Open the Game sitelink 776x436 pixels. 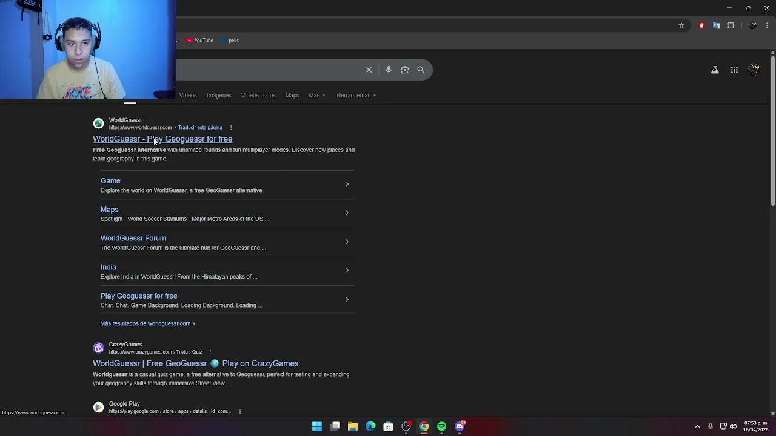[110, 181]
